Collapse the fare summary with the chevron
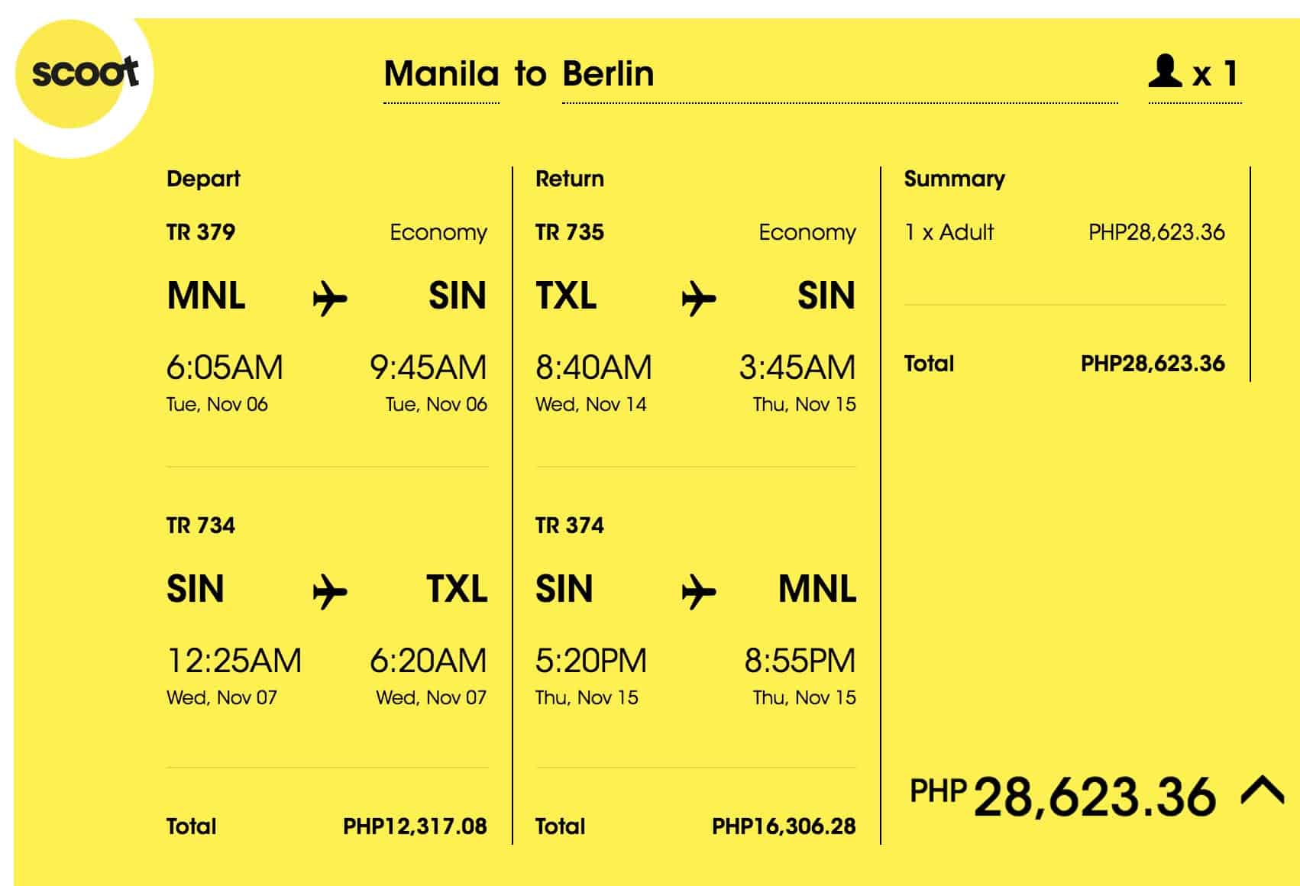 [1262, 791]
